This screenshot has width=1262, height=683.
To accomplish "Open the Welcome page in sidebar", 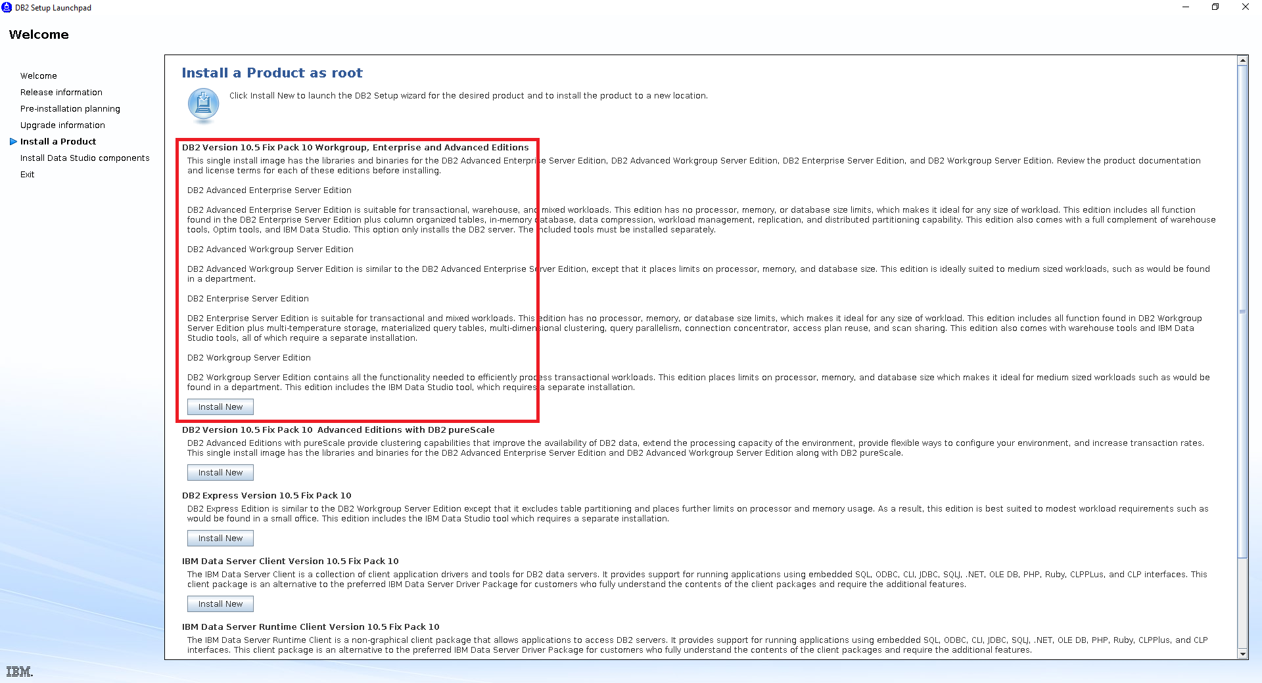I will [38, 76].
